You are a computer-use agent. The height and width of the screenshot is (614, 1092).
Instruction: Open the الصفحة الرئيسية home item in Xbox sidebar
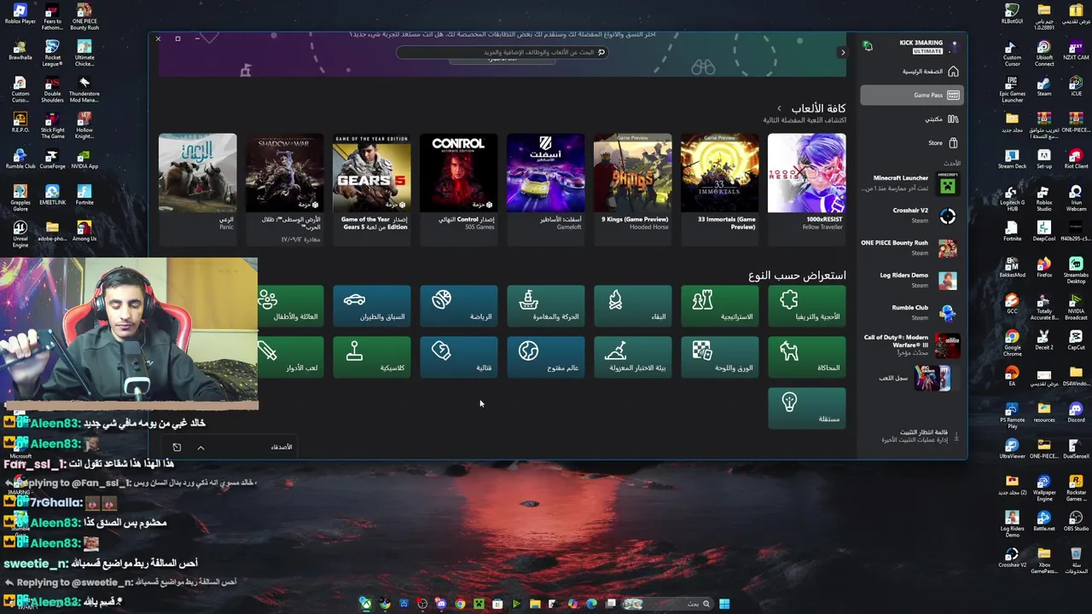pyautogui.click(x=910, y=72)
